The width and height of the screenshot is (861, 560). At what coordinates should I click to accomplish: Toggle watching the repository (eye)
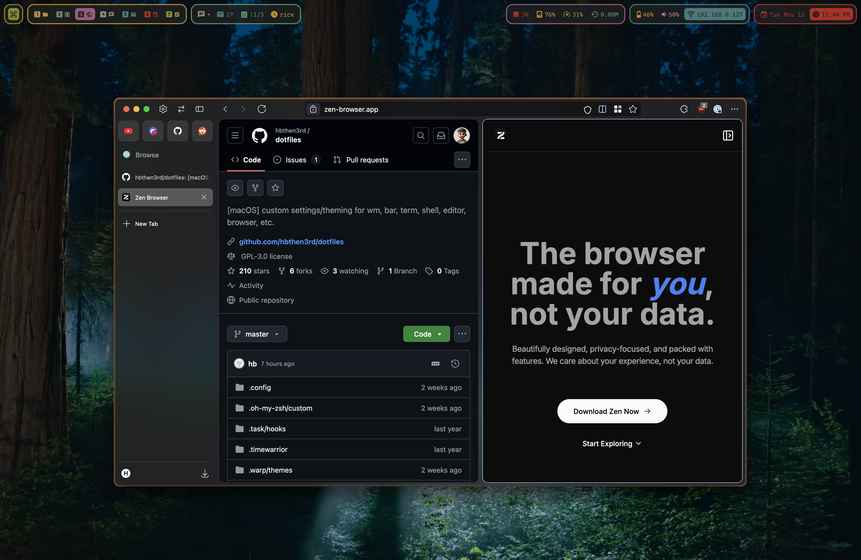point(235,188)
